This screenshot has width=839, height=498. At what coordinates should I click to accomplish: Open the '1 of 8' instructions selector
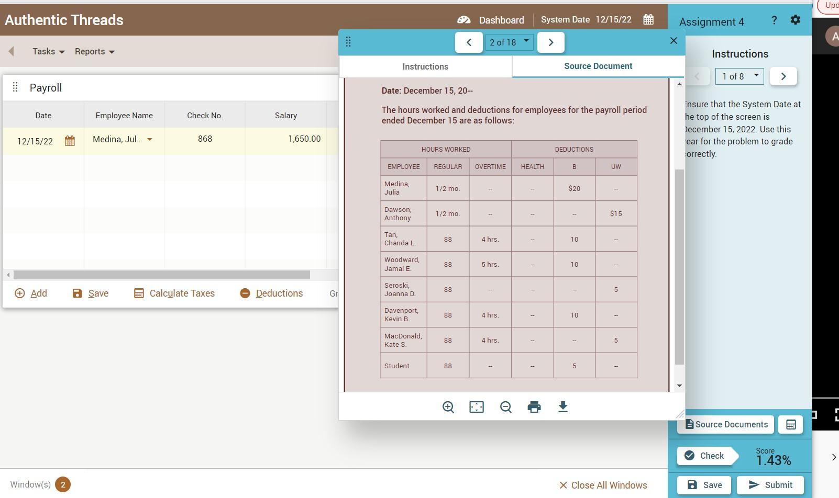click(x=738, y=76)
